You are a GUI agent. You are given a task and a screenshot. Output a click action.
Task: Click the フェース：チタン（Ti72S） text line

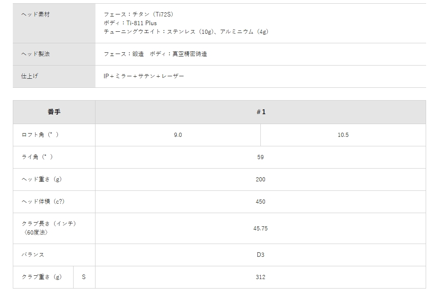click(138, 14)
